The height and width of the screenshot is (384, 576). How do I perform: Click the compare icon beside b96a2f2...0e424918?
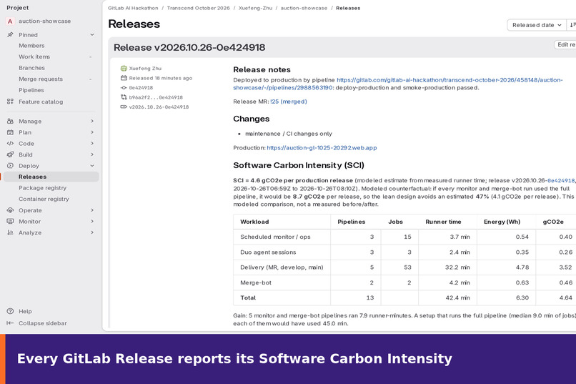[x=124, y=97]
